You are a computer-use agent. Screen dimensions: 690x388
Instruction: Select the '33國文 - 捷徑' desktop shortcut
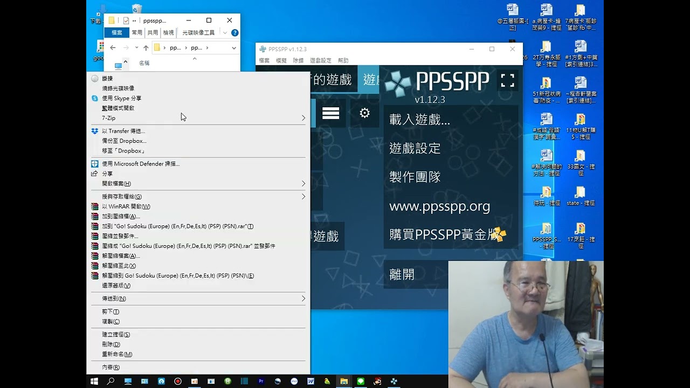point(581,163)
